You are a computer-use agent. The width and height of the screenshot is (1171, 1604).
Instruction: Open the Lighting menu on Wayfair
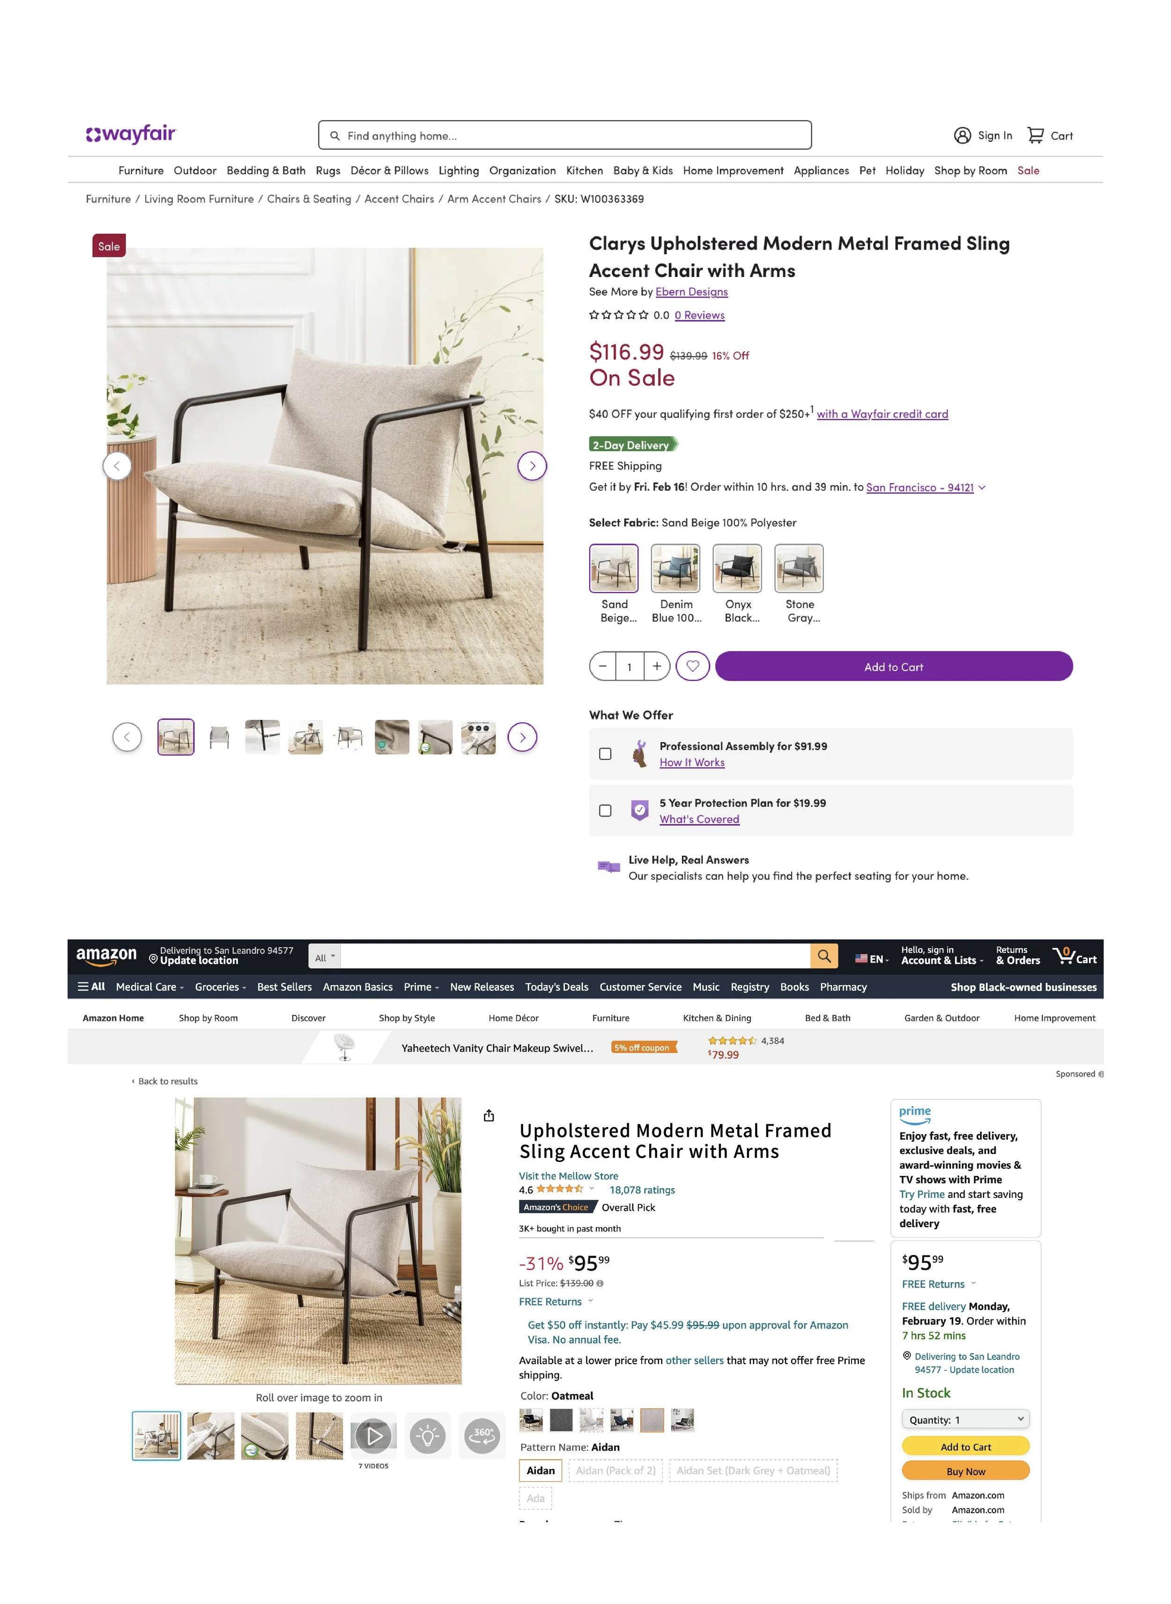click(459, 171)
